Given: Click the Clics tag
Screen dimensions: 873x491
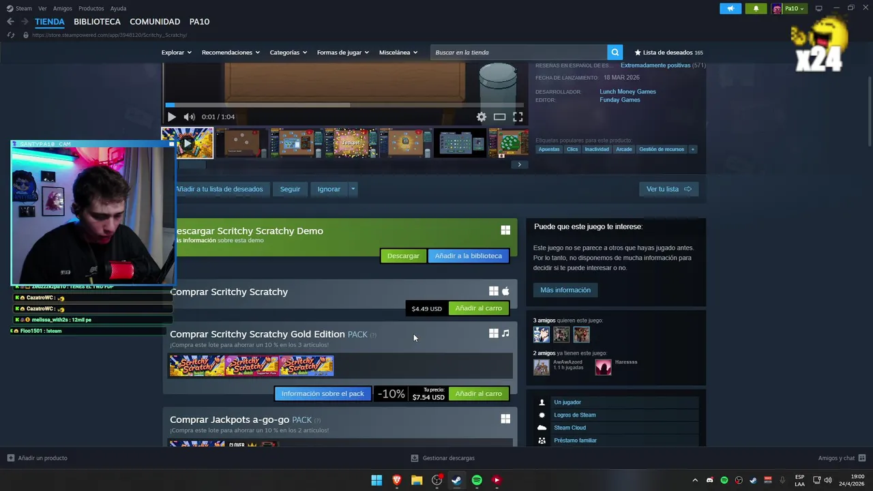Looking at the screenshot, I should [x=572, y=149].
